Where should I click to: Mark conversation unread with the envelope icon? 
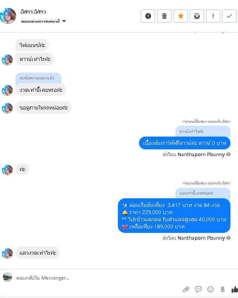click(x=197, y=16)
